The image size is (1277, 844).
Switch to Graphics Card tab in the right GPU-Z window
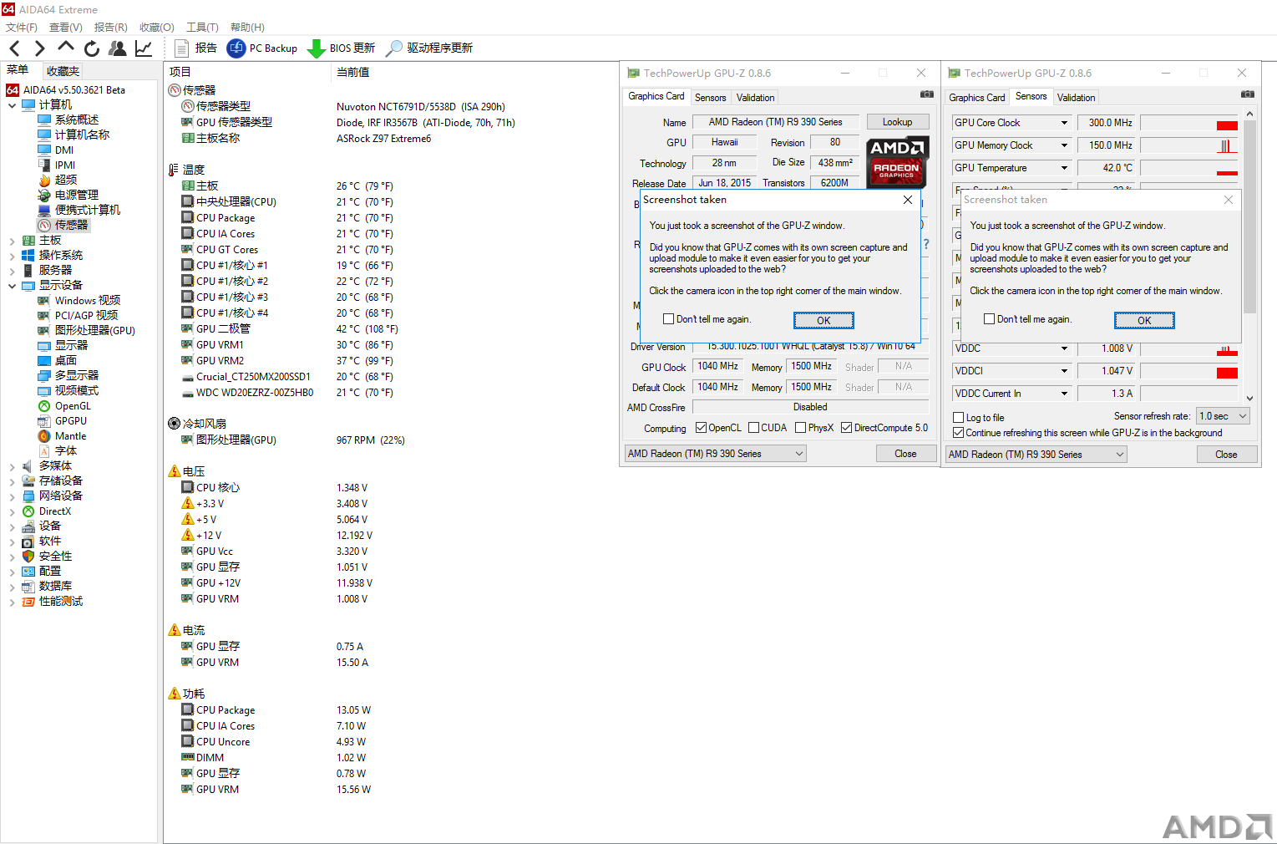tap(977, 98)
